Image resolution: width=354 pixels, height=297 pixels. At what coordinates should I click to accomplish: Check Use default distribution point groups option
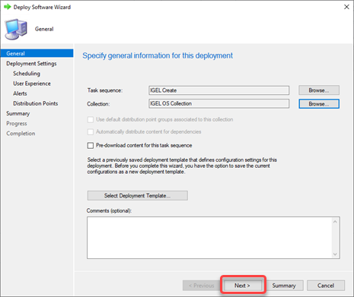point(91,119)
